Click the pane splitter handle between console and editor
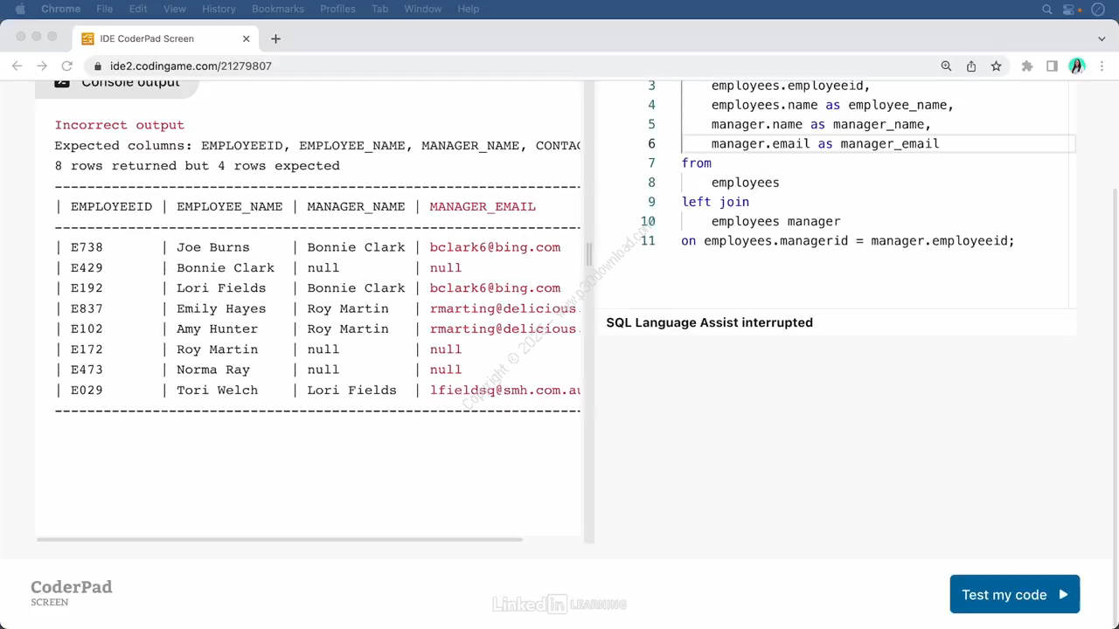 (x=588, y=254)
